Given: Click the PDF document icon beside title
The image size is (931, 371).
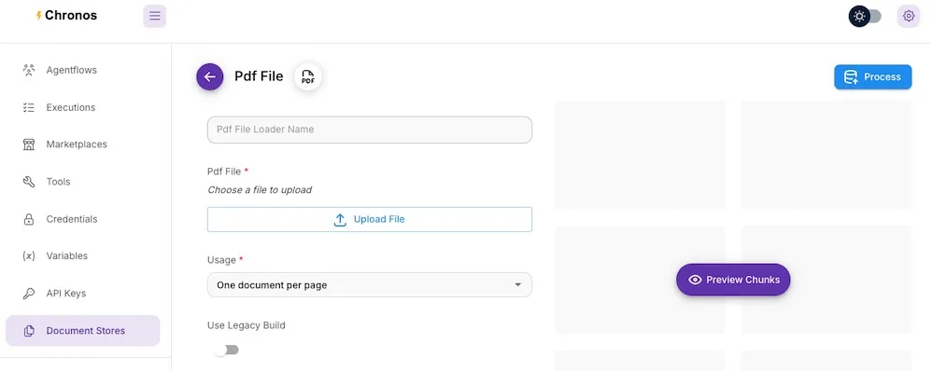Looking at the screenshot, I should pos(307,76).
